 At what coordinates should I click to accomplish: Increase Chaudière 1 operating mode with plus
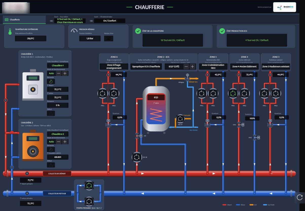65,73
